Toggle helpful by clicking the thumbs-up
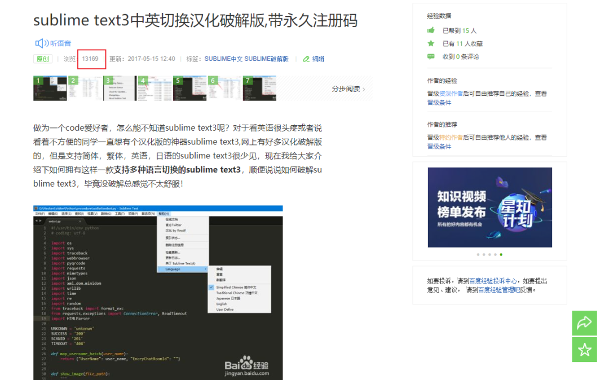Viewport: 609px width, 380px height. point(431,30)
